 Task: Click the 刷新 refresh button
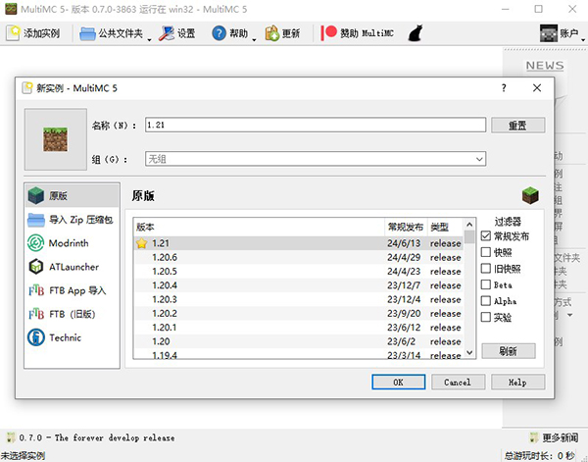tap(508, 351)
